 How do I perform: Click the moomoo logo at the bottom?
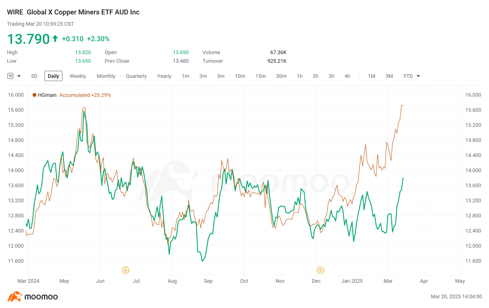point(32,297)
